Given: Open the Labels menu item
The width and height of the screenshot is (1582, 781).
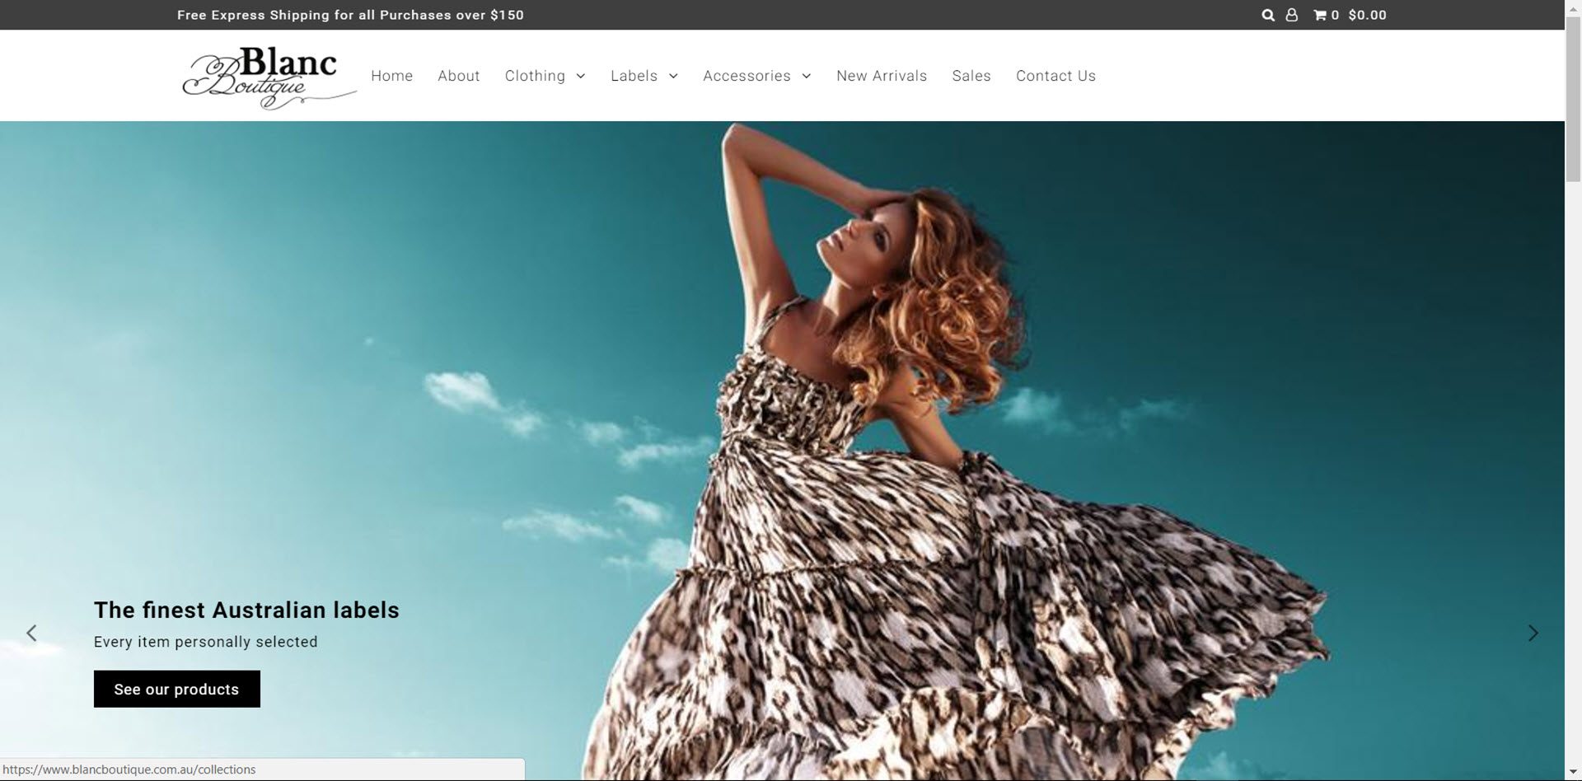Looking at the screenshot, I should point(634,76).
